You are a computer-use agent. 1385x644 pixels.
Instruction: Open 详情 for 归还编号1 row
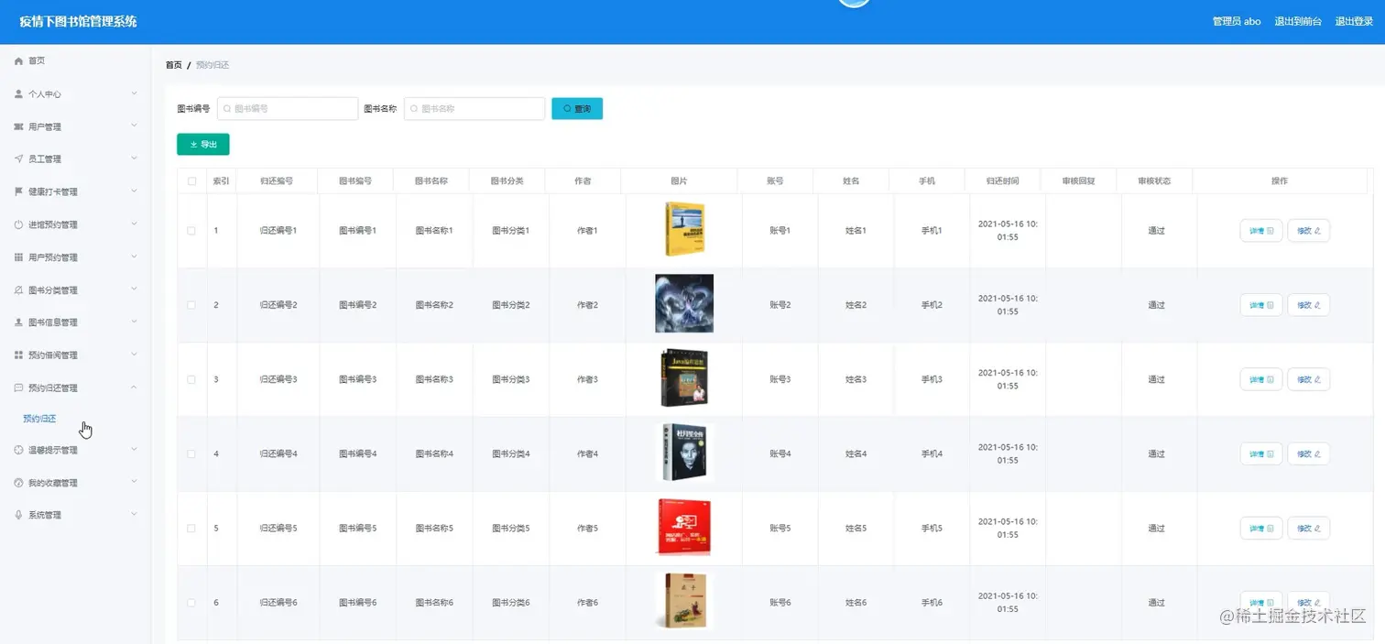point(1261,231)
